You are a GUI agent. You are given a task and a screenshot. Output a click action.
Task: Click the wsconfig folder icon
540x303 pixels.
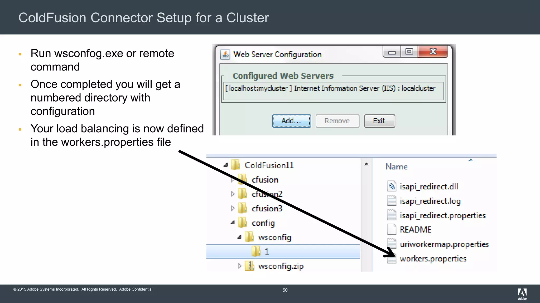coord(249,237)
